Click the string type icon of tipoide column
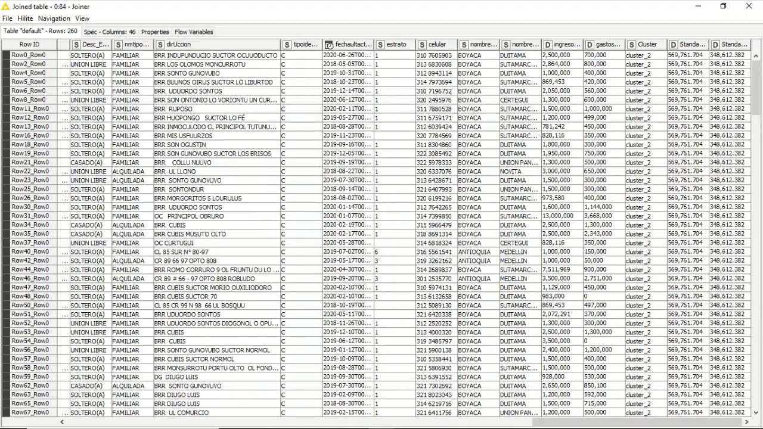This screenshot has width=763, height=429. pyautogui.click(x=287, y=45)
